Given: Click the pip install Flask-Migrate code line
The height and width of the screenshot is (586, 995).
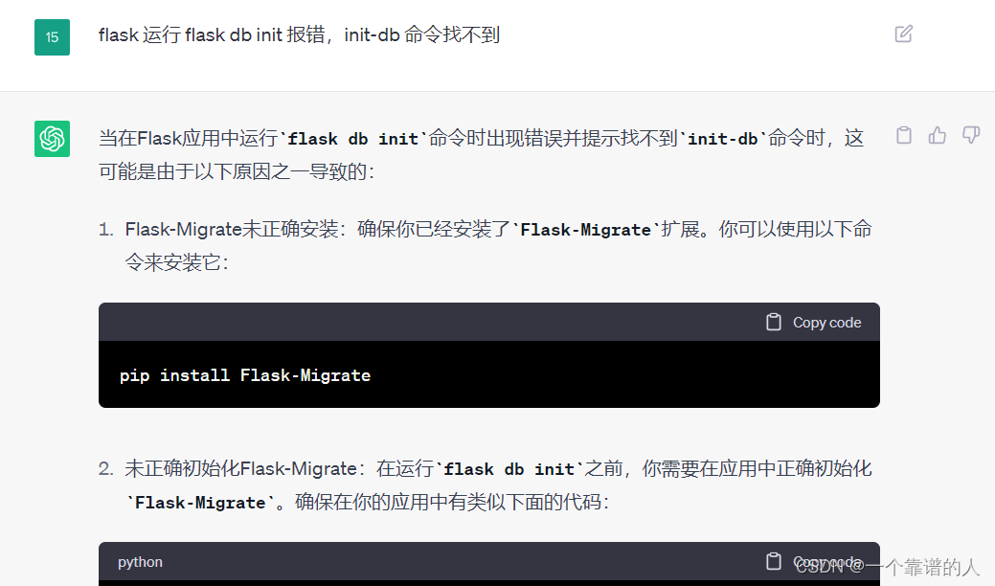Looking at the screenshot, I should pyautogui.click(x=245, y=375).
